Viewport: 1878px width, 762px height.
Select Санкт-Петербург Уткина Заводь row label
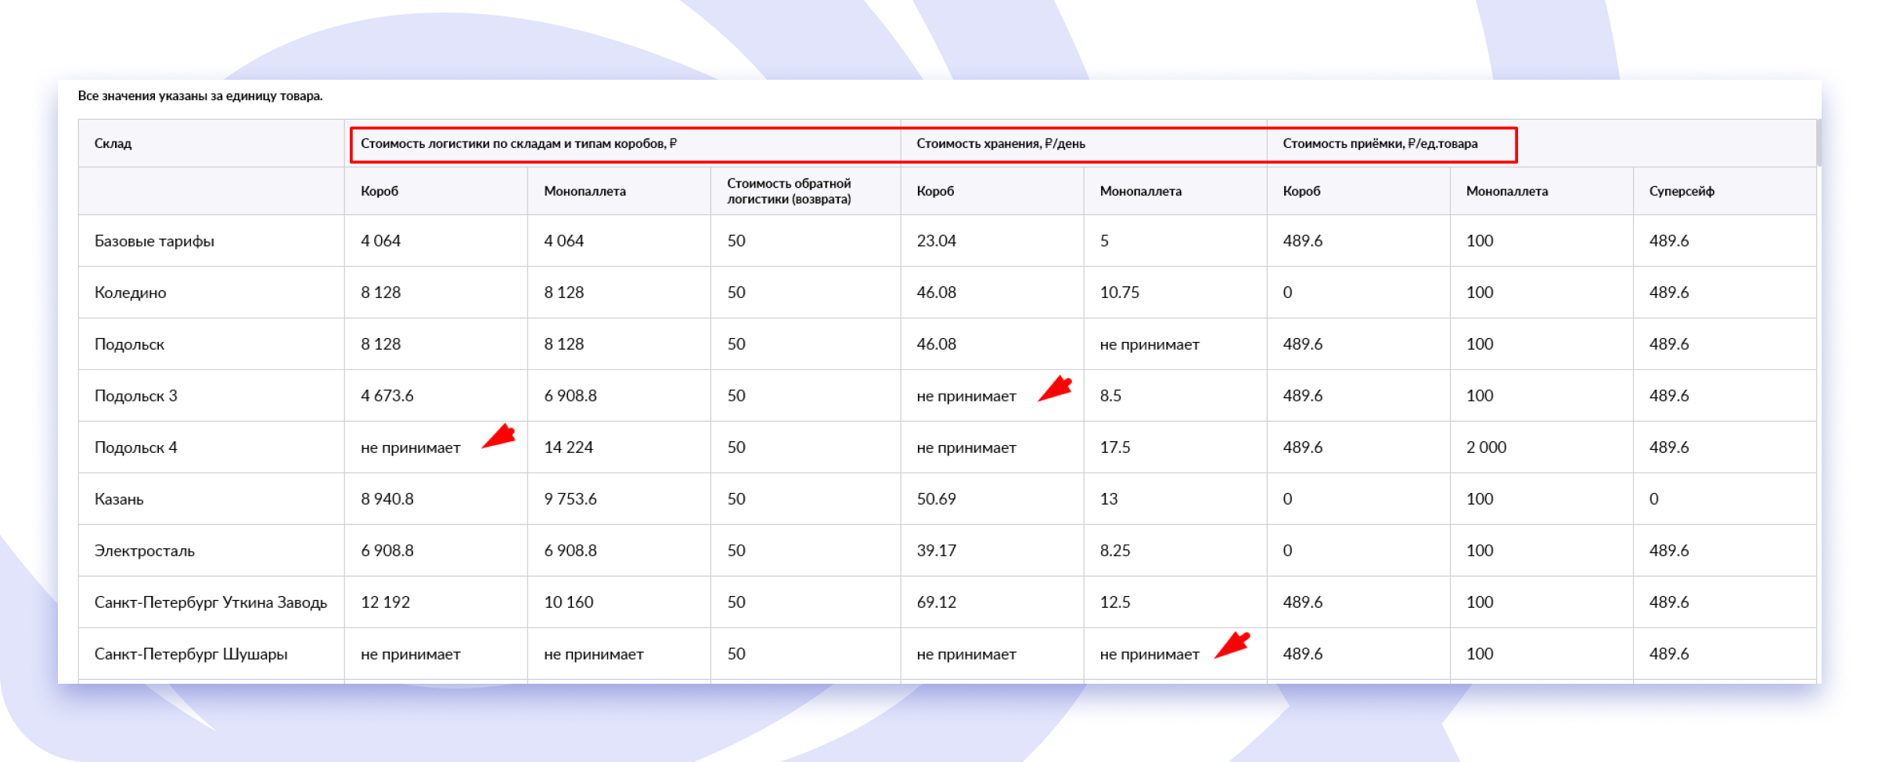click(x=210, y=602)
